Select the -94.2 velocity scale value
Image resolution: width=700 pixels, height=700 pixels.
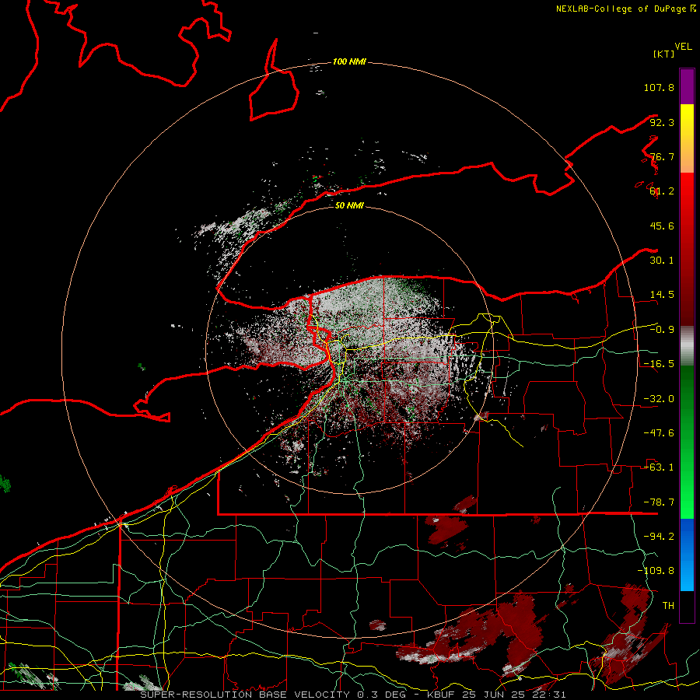[x=659, y=537]
